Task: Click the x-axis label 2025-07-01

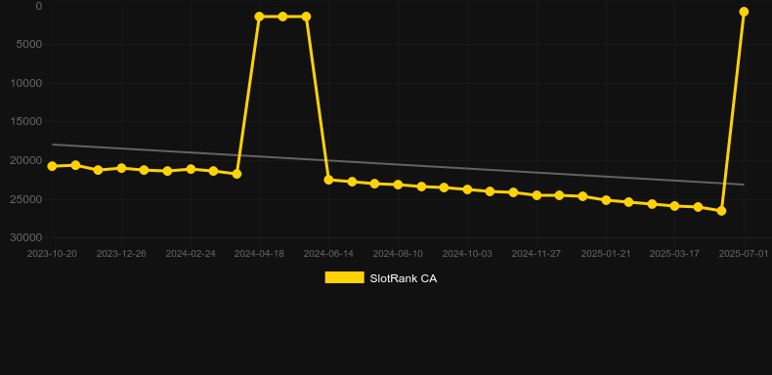Action: click(x=744, y=254)
